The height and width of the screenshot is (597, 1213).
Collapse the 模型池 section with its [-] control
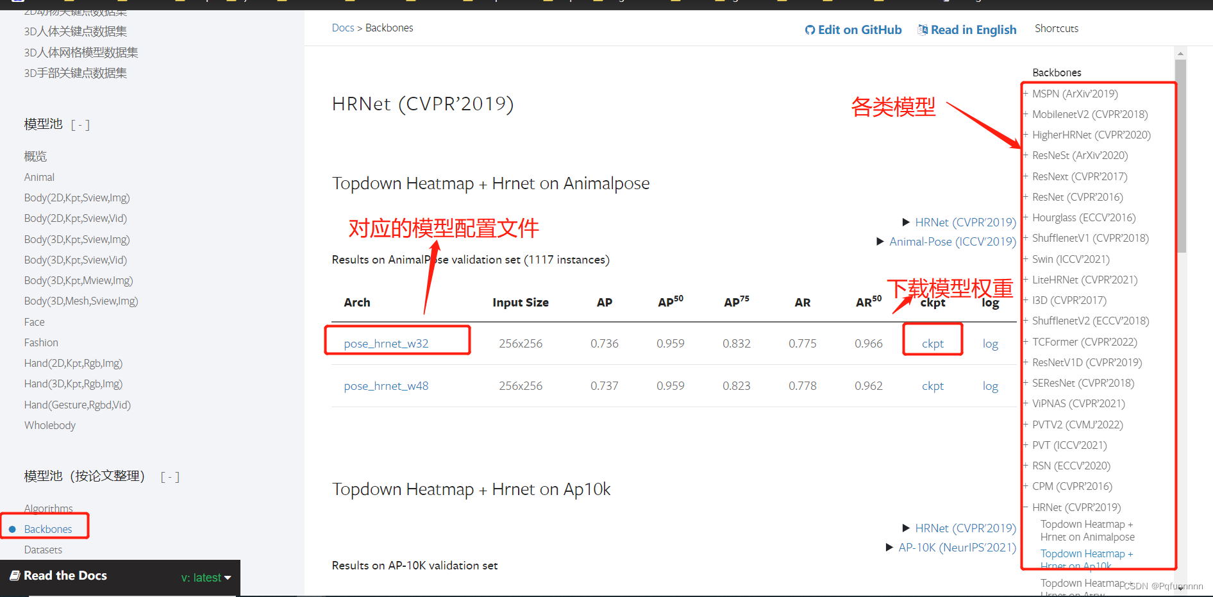pyautogui.click(x=80, y=124)
